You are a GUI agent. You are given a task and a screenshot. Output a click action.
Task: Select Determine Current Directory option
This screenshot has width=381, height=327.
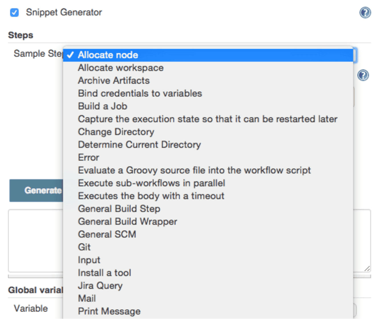click(x=139, y=145)
